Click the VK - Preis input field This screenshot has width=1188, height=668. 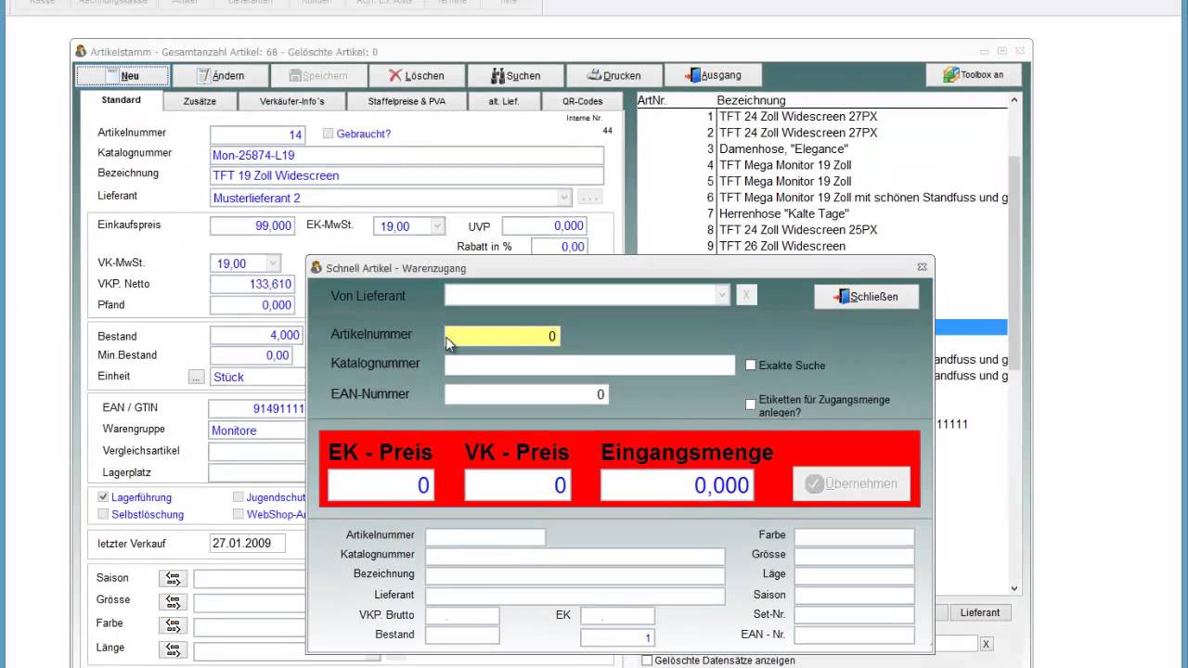pos(518,484)
